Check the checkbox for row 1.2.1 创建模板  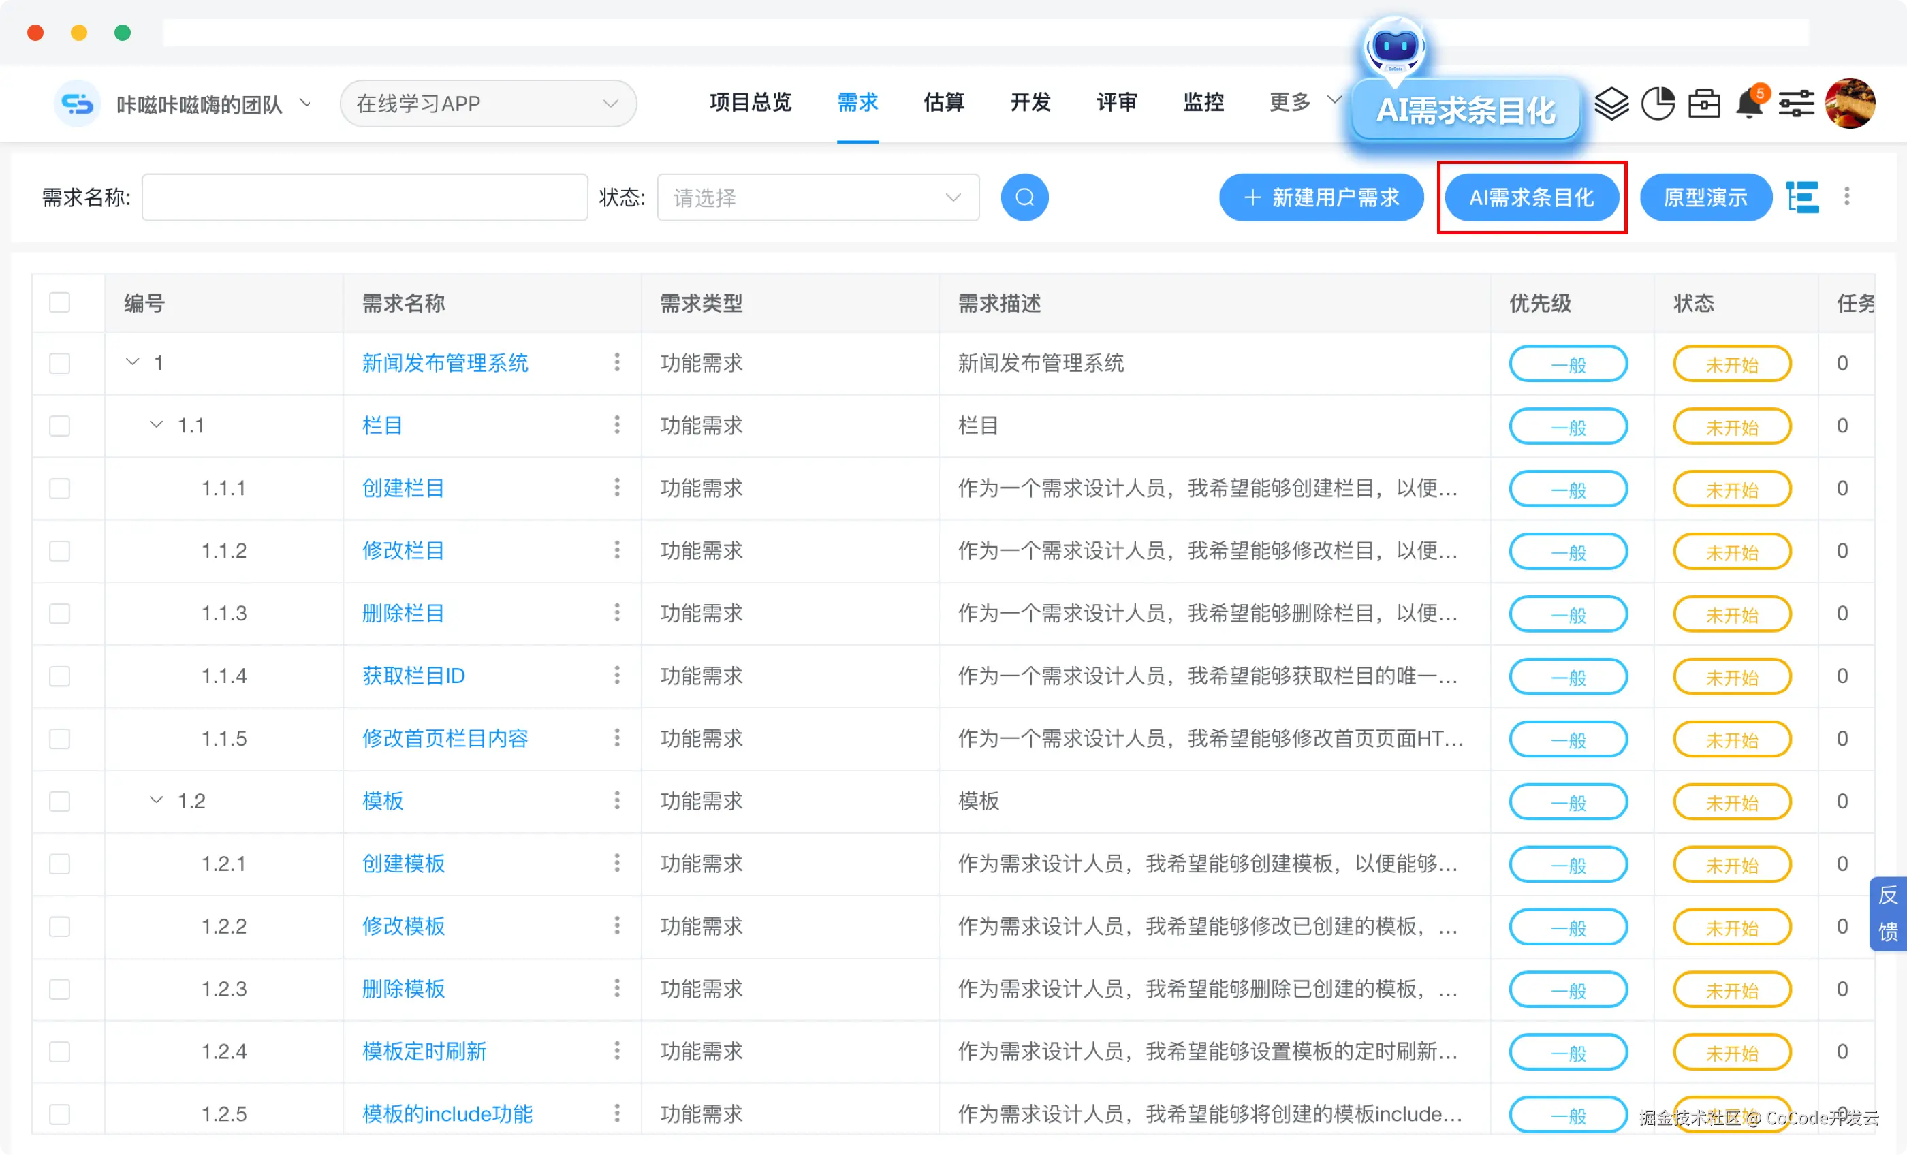point(60,864)
